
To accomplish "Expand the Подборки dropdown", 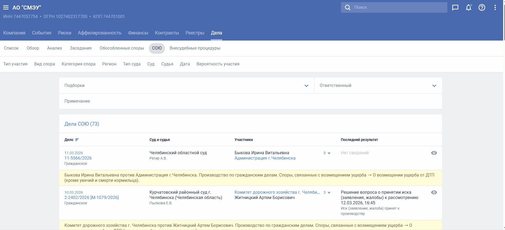I will pos(306,86).
